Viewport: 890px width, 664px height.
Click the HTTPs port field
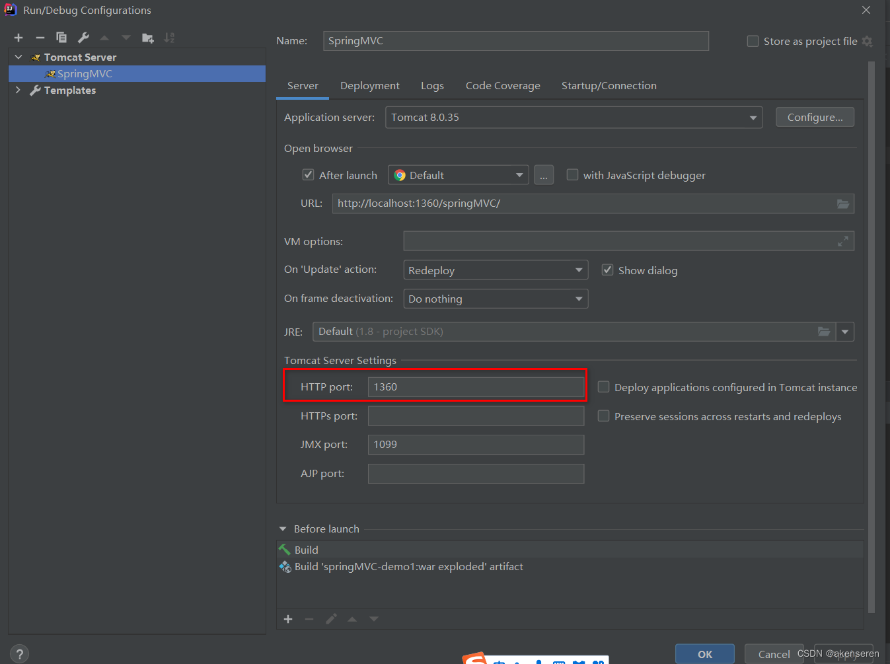(476, 416)
